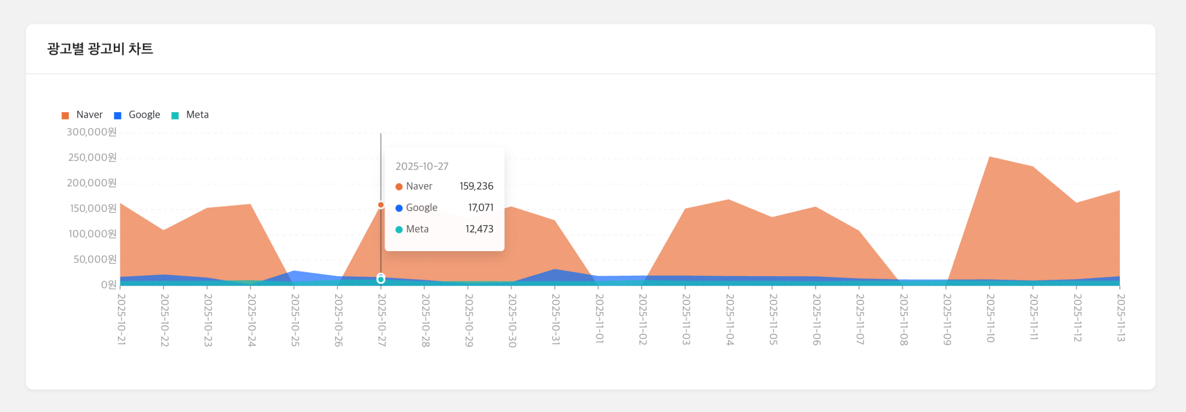The image size is (1186, 412).
Task: Click the teal Meta dot in tooltip
Action: point(399,229)
